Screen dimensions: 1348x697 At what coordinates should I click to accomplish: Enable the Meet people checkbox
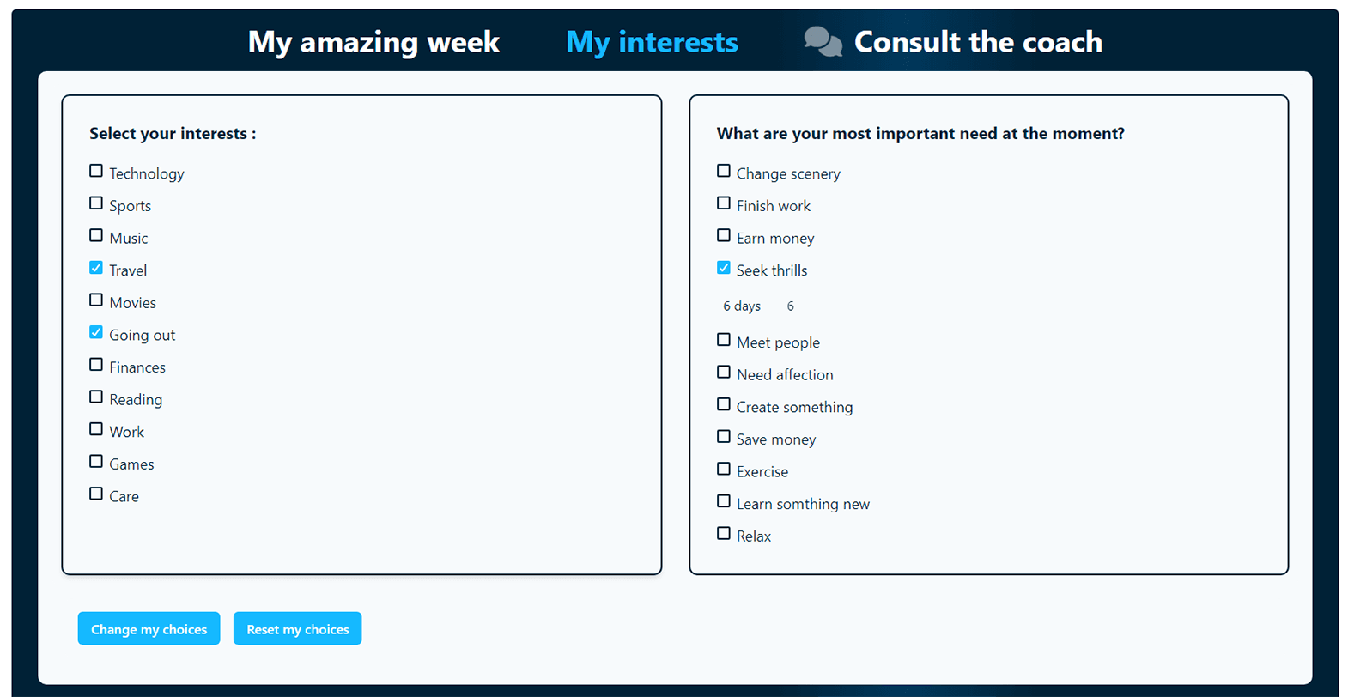pos(724,341)
